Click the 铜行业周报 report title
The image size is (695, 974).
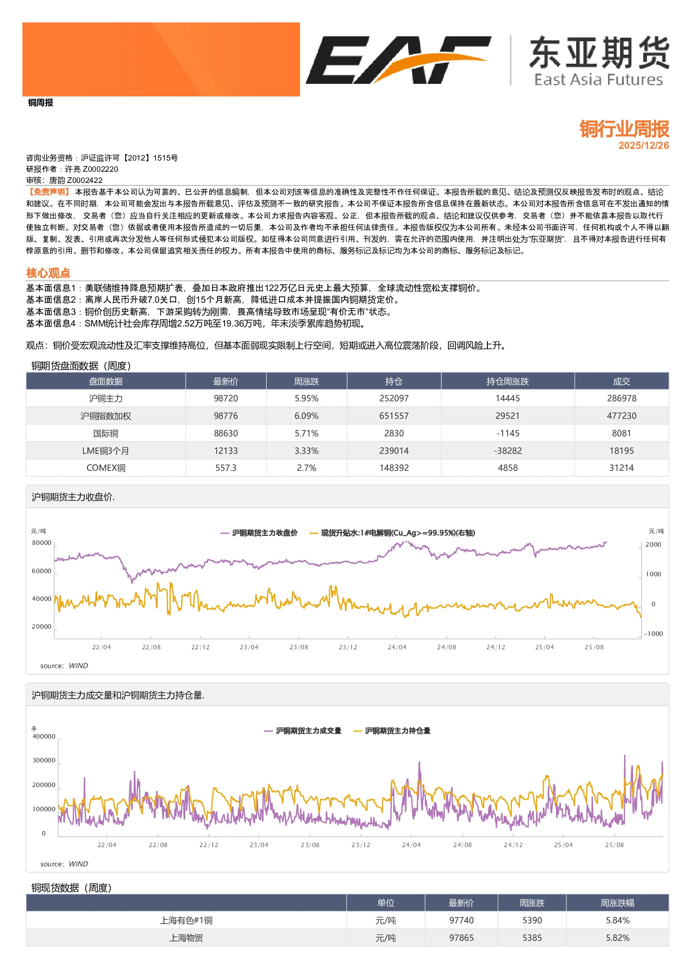624,129
